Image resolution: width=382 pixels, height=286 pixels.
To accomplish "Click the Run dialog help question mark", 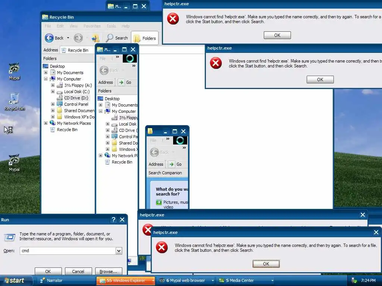I will (113, 220).
